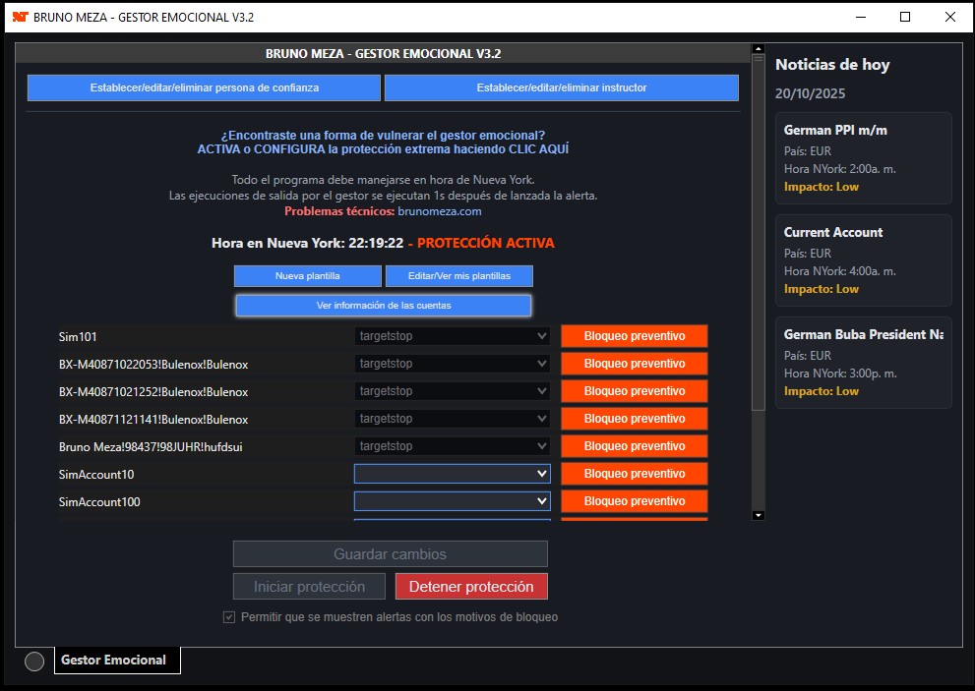Click the round indicator beside Gestor Emocional tab
Screen dimensions: 975x691
(x=34, y=662)
